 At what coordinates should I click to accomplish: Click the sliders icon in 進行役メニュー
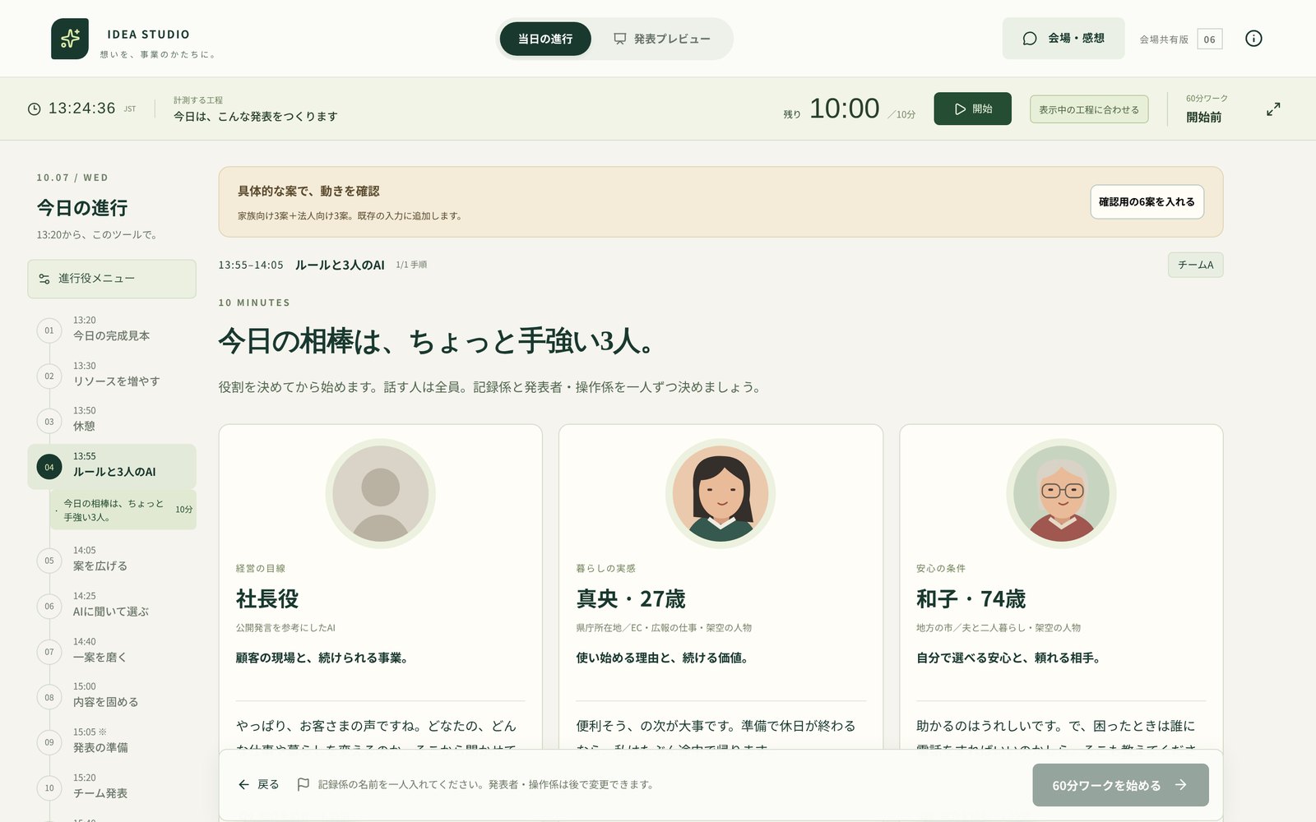(44, 279)
